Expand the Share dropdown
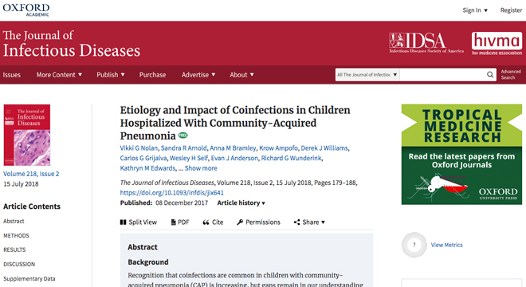The height and width of the screenshot is (287, 526). [x=309, y=222]
